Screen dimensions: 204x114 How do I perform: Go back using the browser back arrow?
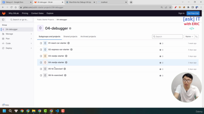tap(3, 7)
